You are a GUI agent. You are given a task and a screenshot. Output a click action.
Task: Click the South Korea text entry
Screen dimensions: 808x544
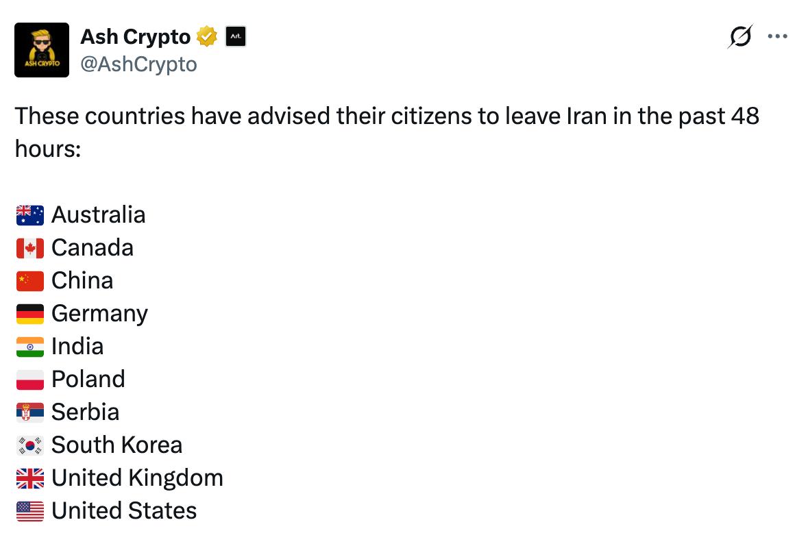(117, 445)
